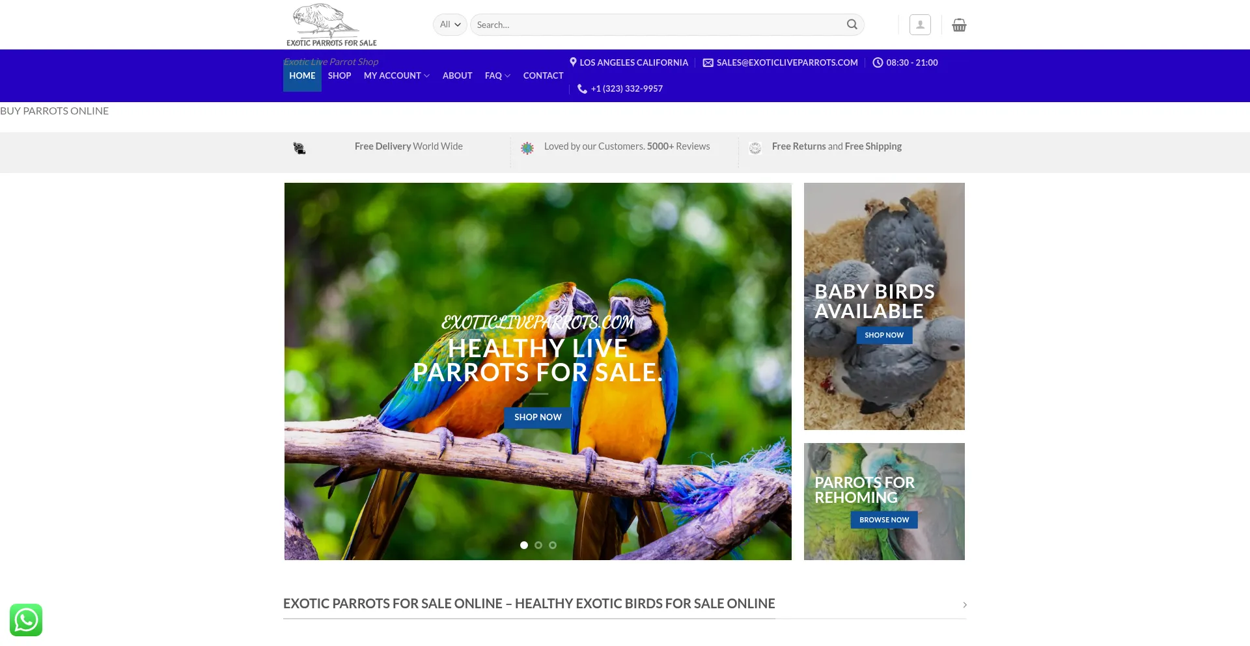Image resolution: width=1250 pixels, height=646 pixels.
Task: Go to the HOME menu item
Action: (x=302, y=75)
